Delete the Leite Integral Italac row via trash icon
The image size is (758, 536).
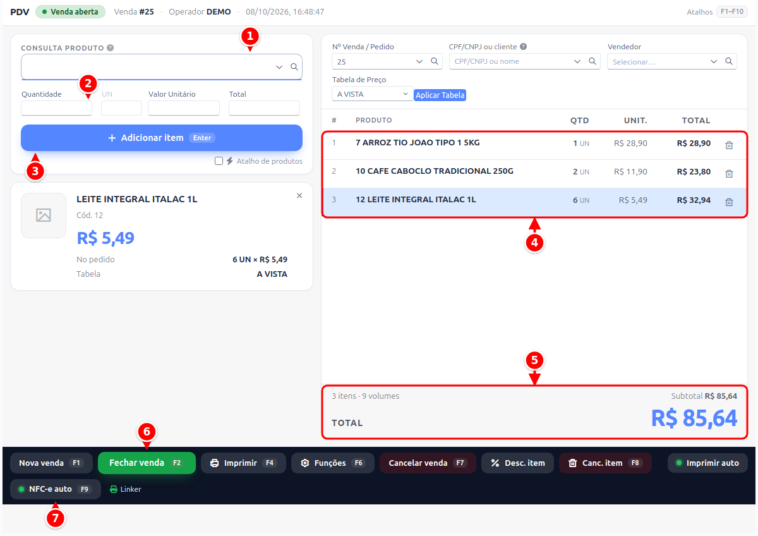[x=729, y=202]
